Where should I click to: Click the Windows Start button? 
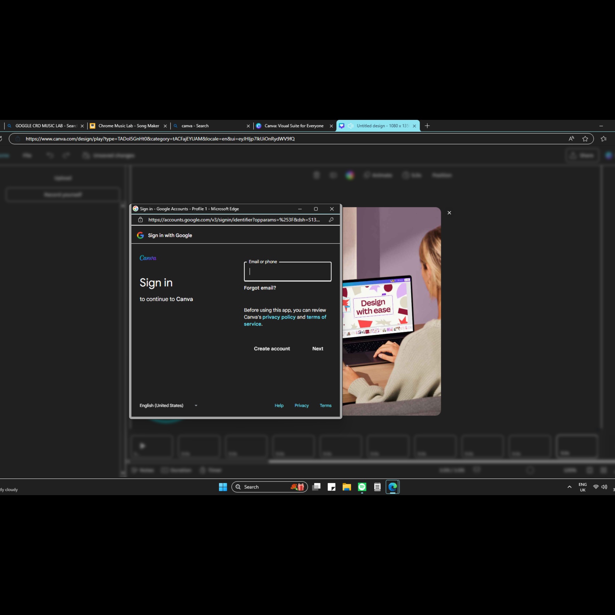coord(223,487)
